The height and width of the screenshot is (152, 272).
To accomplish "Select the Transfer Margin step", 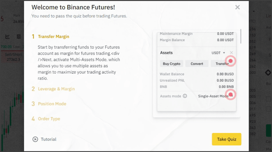I will click(x=54, y=37).
